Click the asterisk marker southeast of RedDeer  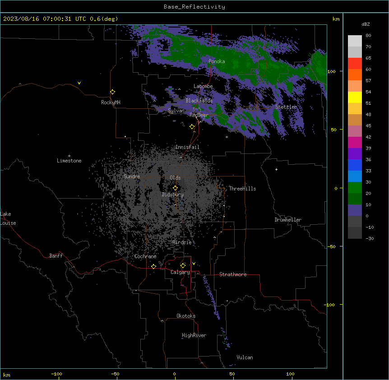click(x=227, y=137)
